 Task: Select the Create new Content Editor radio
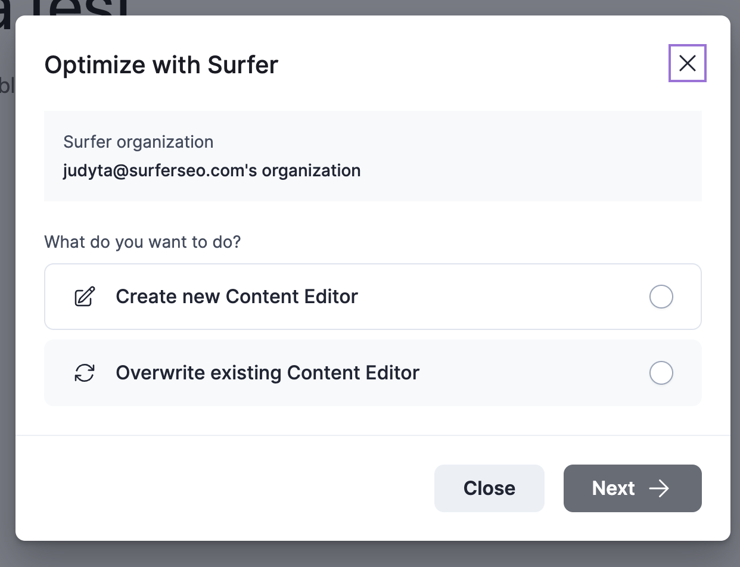[661, 297]
